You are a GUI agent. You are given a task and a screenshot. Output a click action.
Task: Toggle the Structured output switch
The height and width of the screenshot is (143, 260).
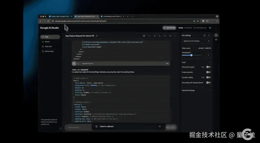pyautogui.click(x=209, y=67)
